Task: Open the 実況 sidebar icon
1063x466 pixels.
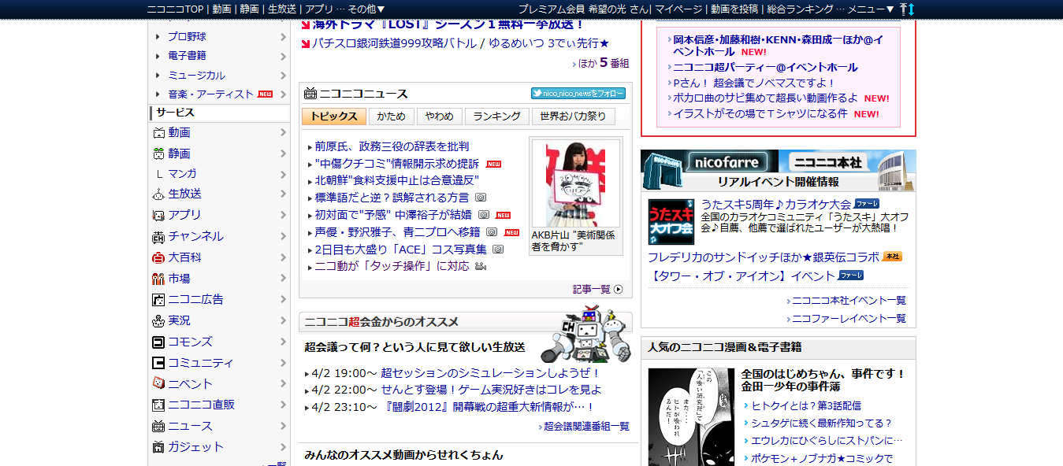Action: pyautogui.click(x=158, y=320)
